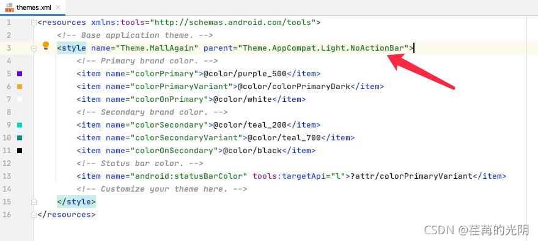Click the "Secondary brand color." comment
Image resolution: width=538 pixels, height=241 pixels.
(x=152, y=112)
